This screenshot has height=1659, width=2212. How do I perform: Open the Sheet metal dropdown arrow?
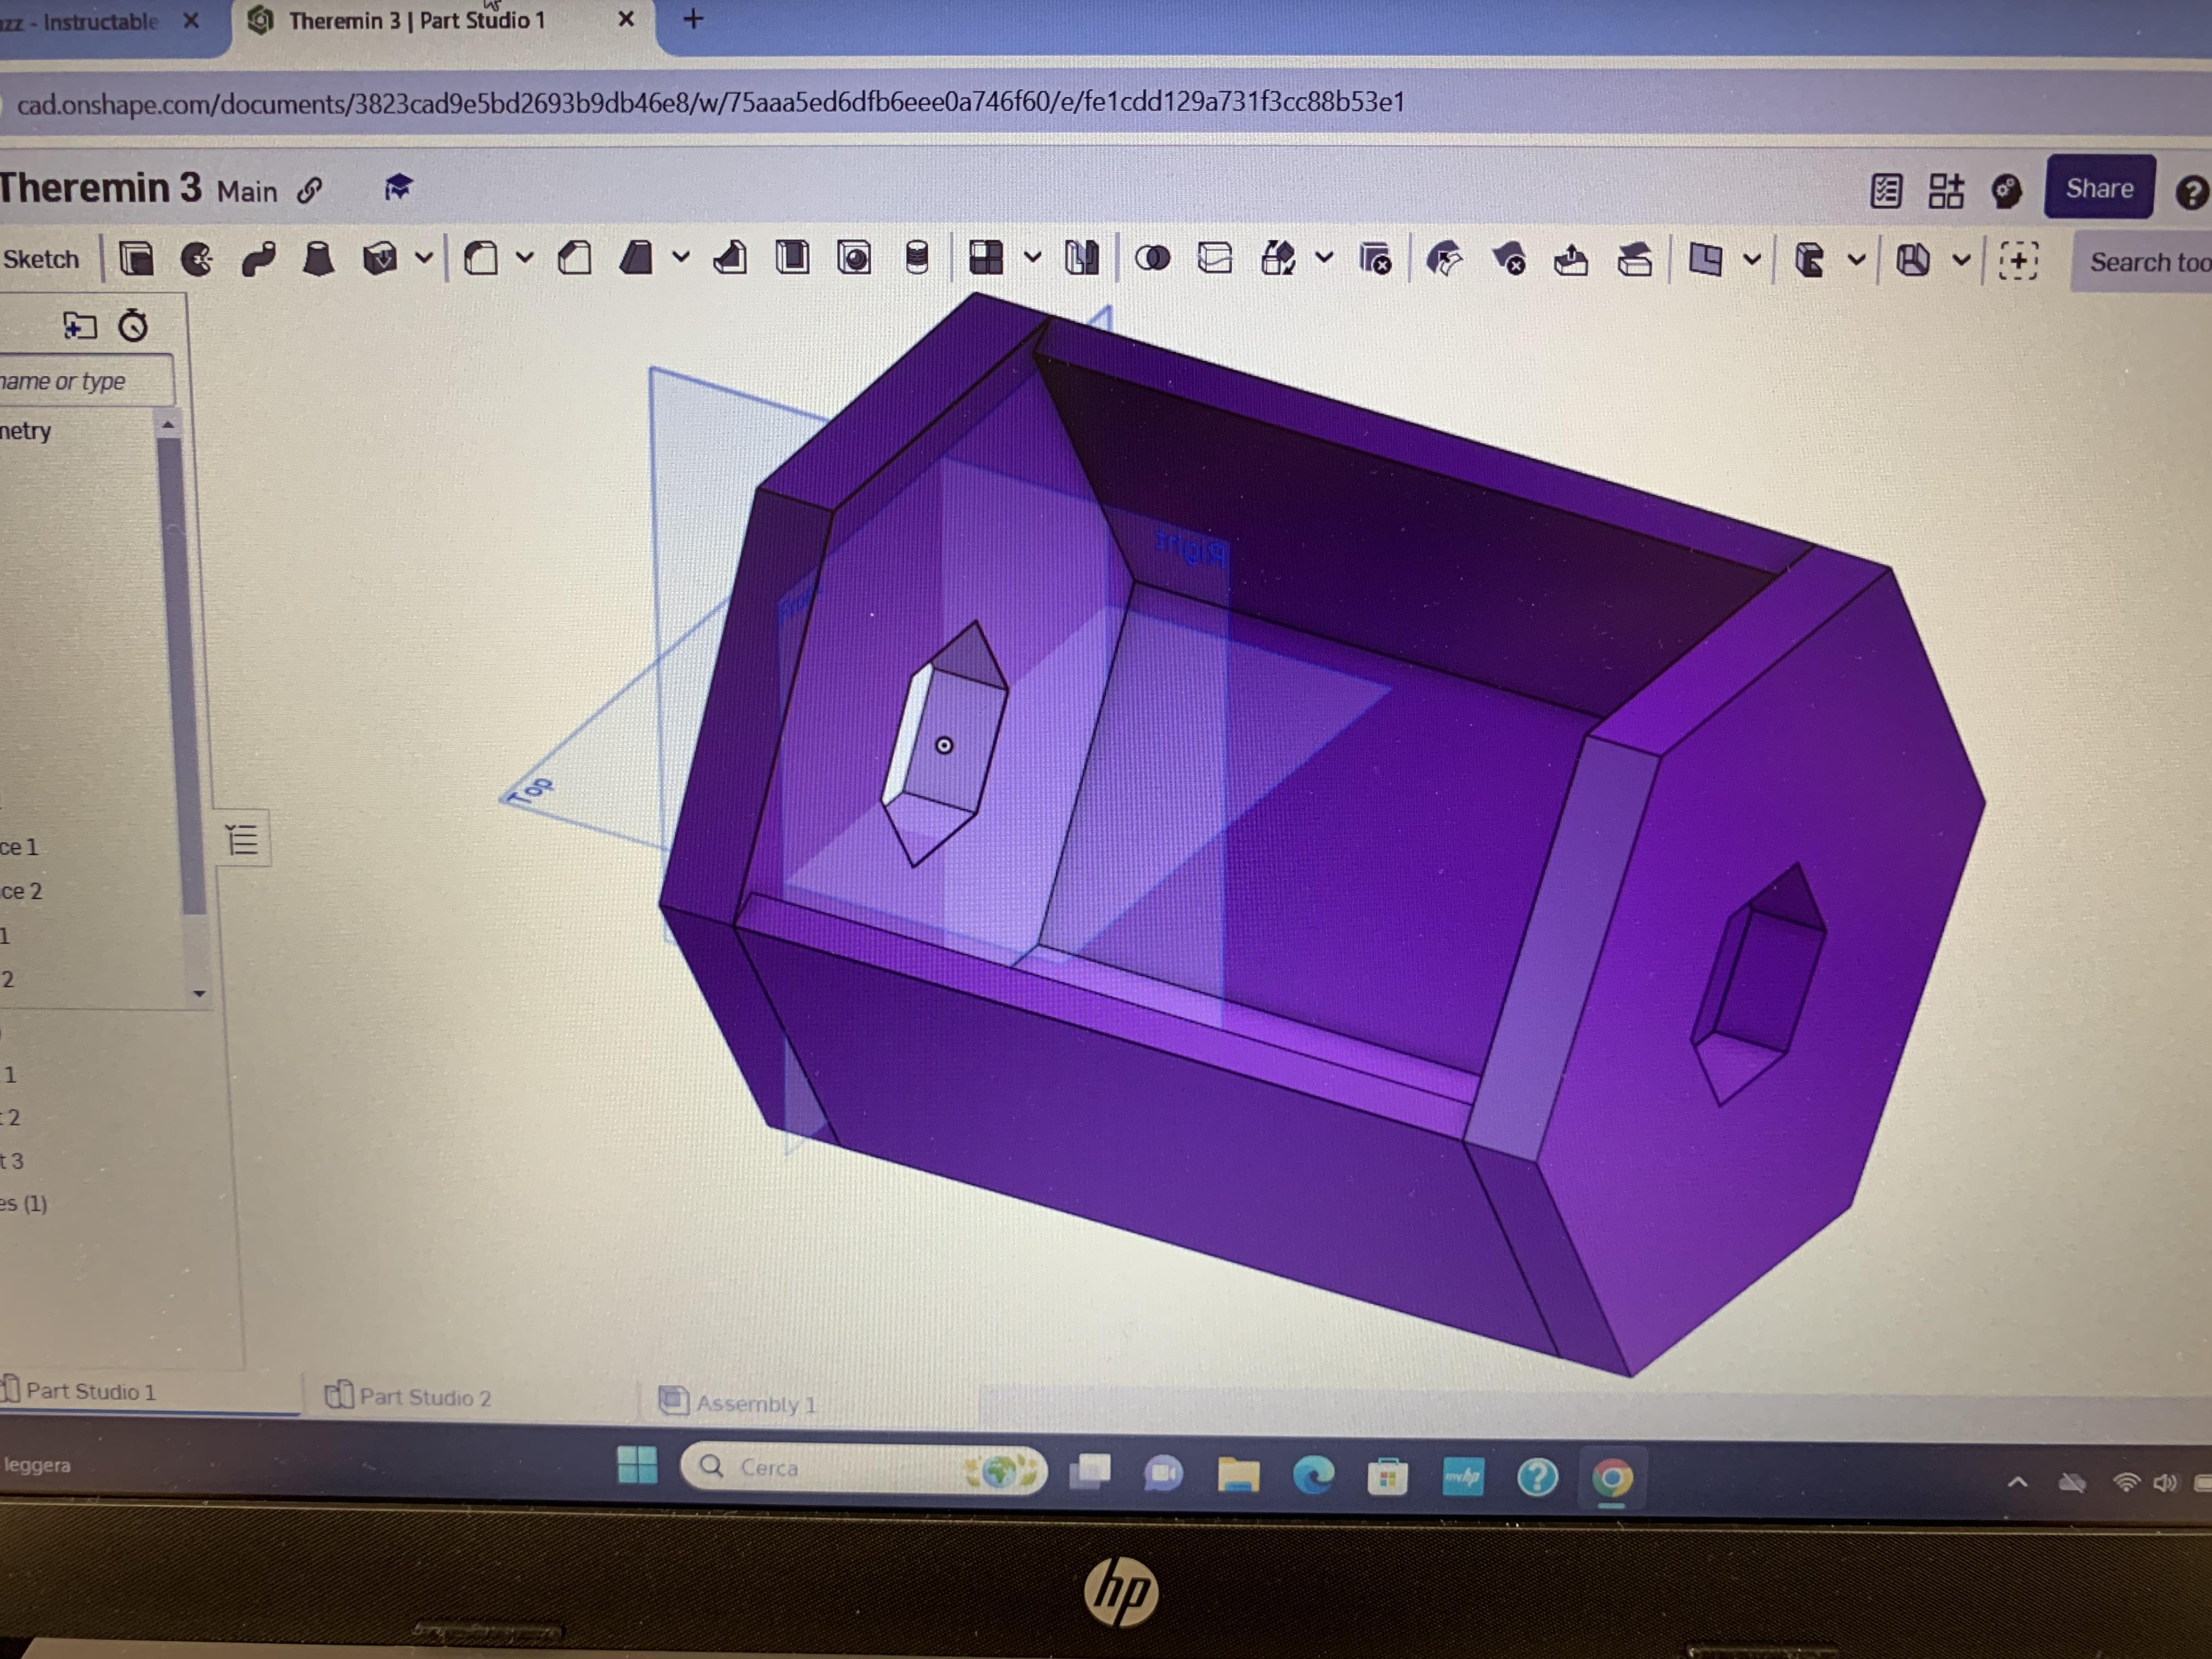point(1962,260)
